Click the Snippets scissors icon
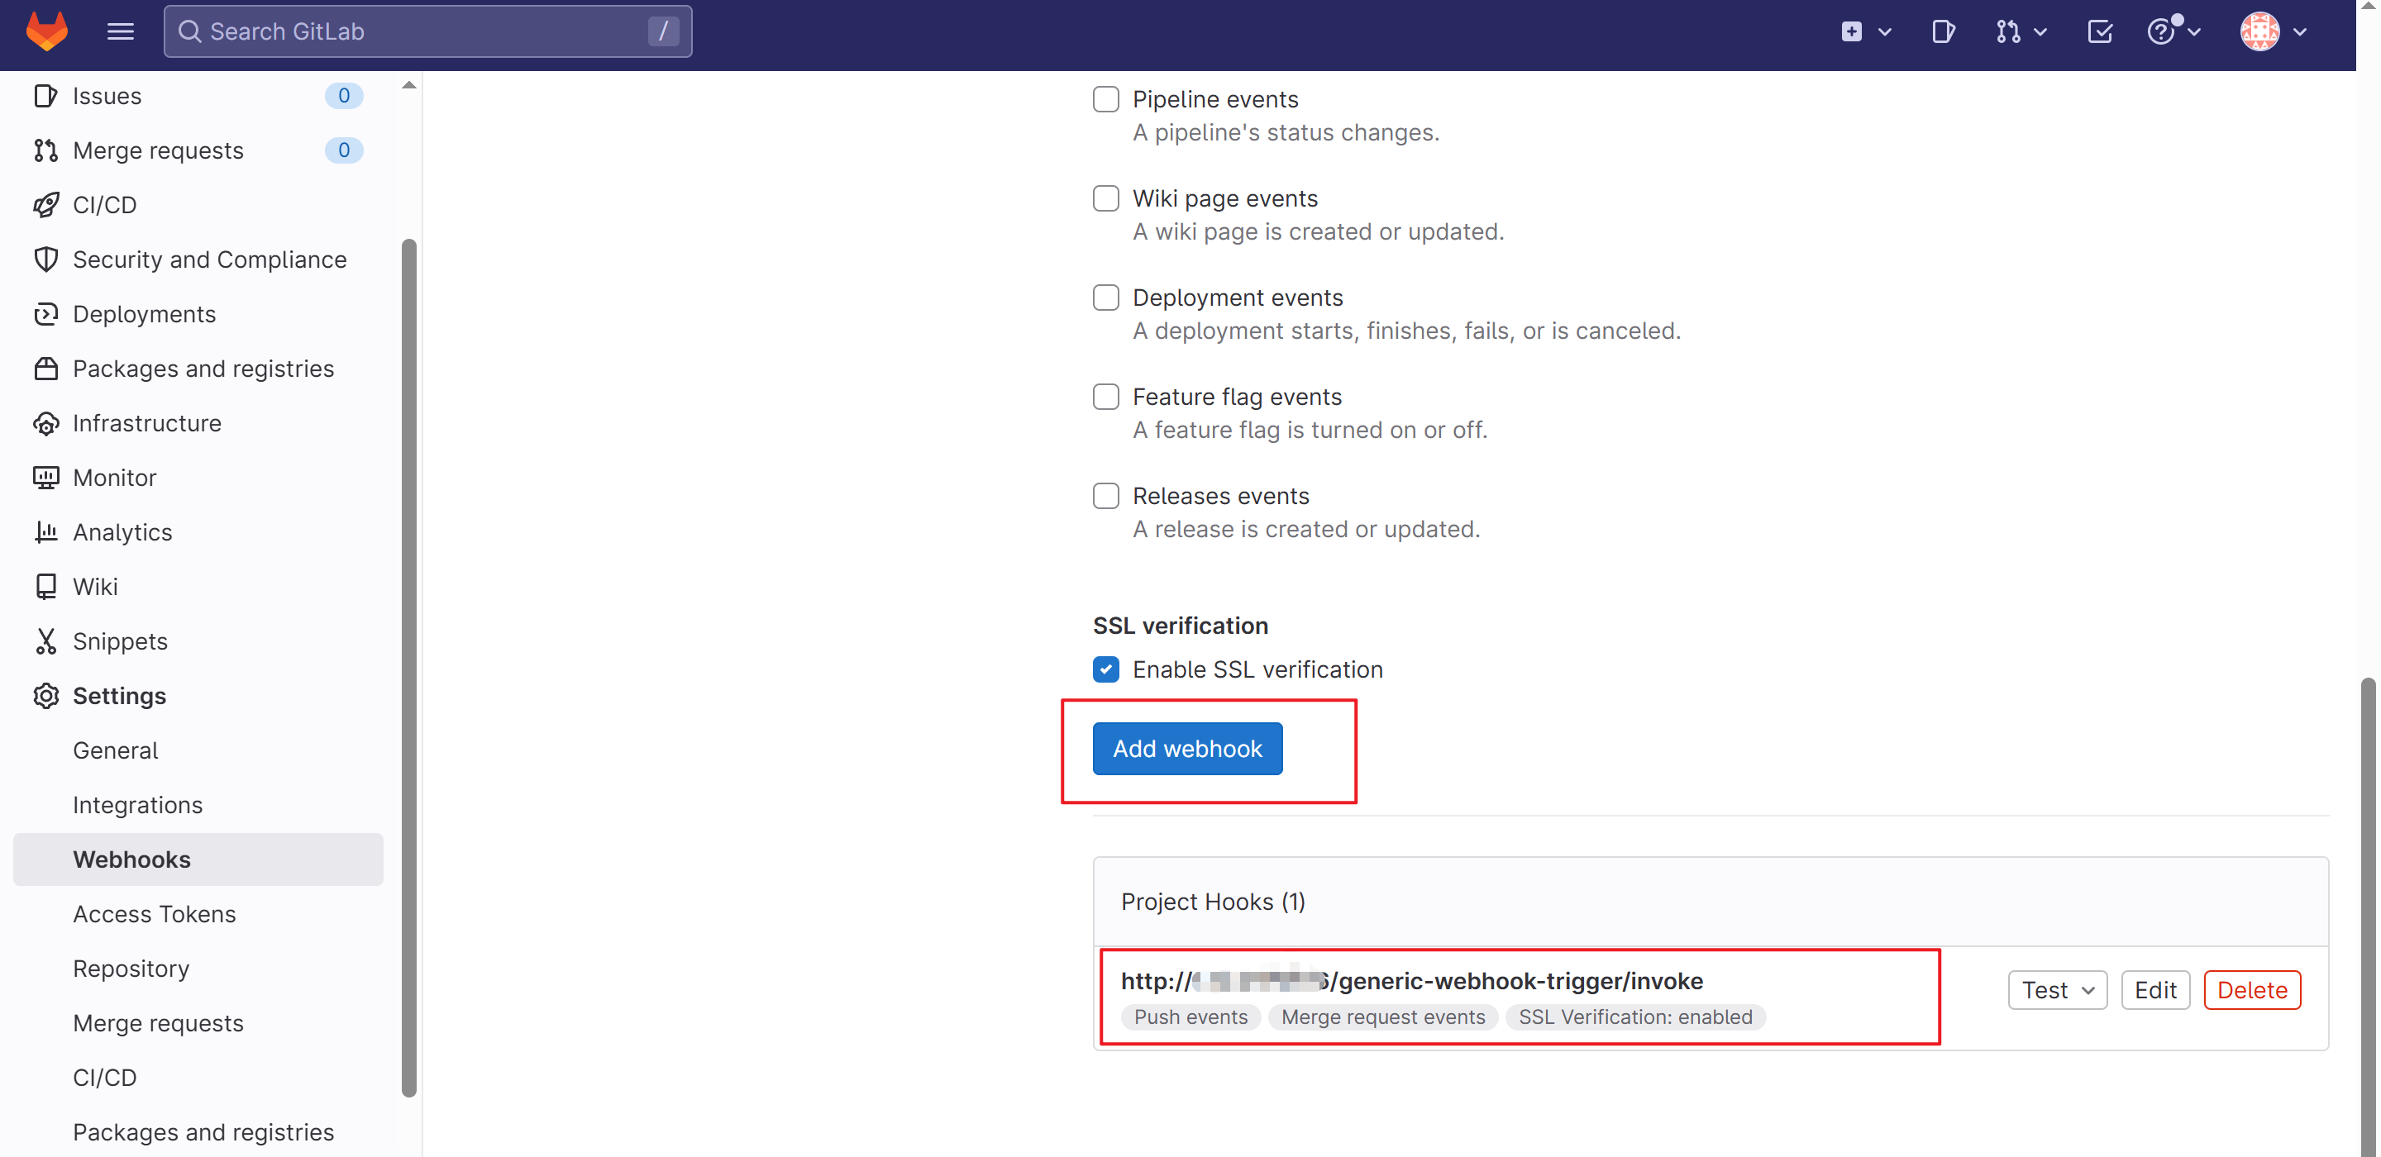Screen dimensions: 2381x1157 coord(45,641)
